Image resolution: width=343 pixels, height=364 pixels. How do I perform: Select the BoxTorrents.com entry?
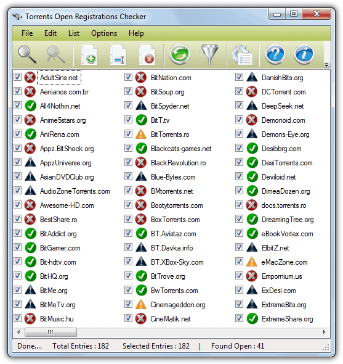[x=176, y=220]
